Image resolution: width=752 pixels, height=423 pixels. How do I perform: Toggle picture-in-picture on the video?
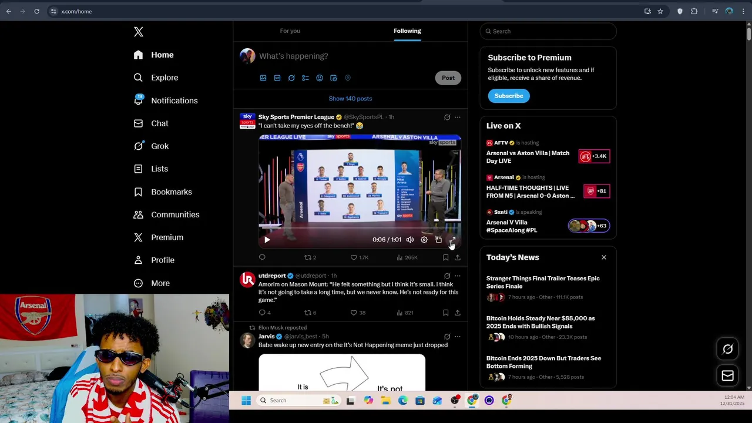438,240
